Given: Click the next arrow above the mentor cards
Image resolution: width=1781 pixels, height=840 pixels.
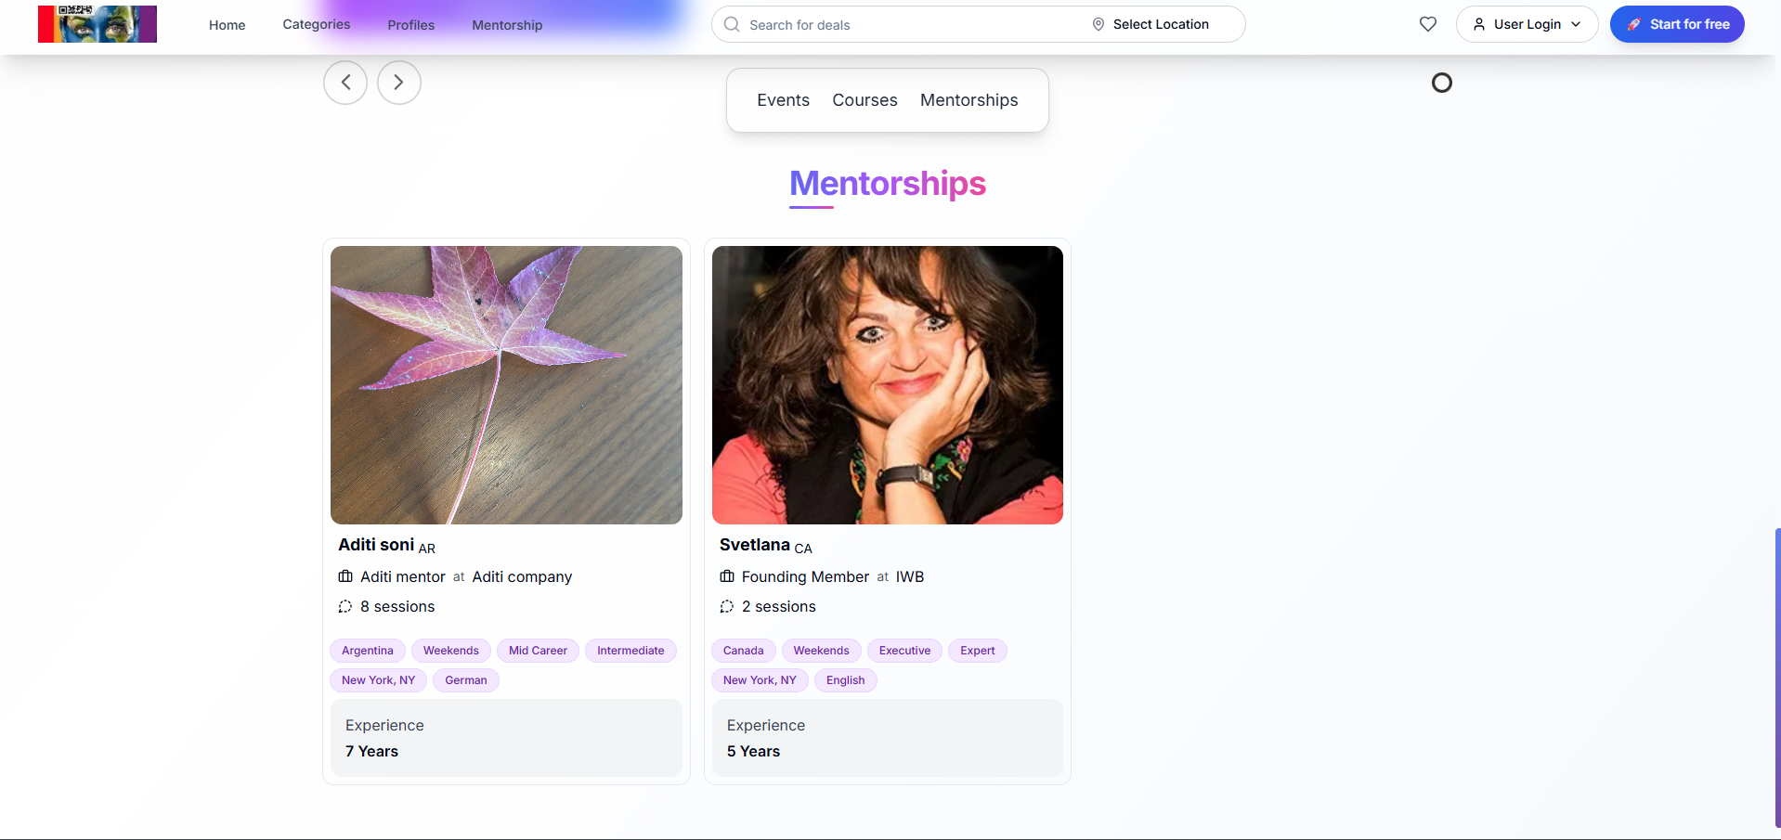Looking at the screenshot, I should pyautogui.click(x=398, y=82).
